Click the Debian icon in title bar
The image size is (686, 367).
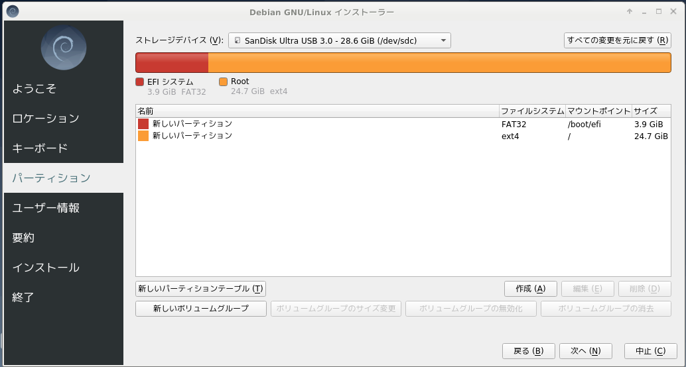12,11
